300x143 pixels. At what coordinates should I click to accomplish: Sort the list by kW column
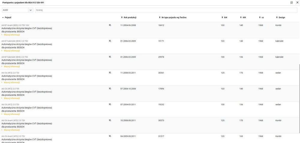(225, 17)
